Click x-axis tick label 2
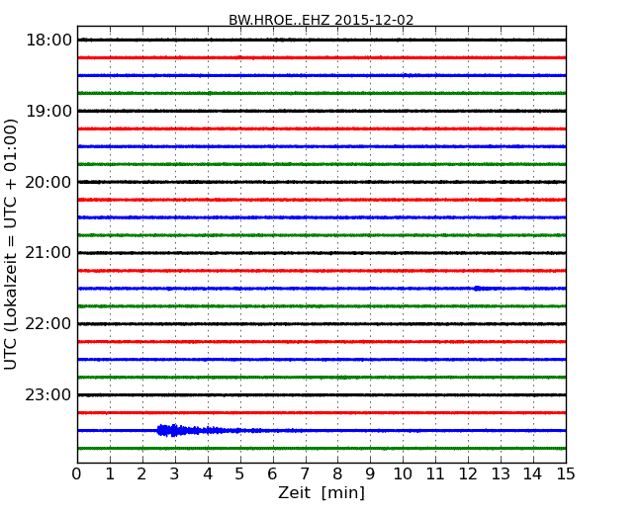The image size is (643, 514). (141, 474)
